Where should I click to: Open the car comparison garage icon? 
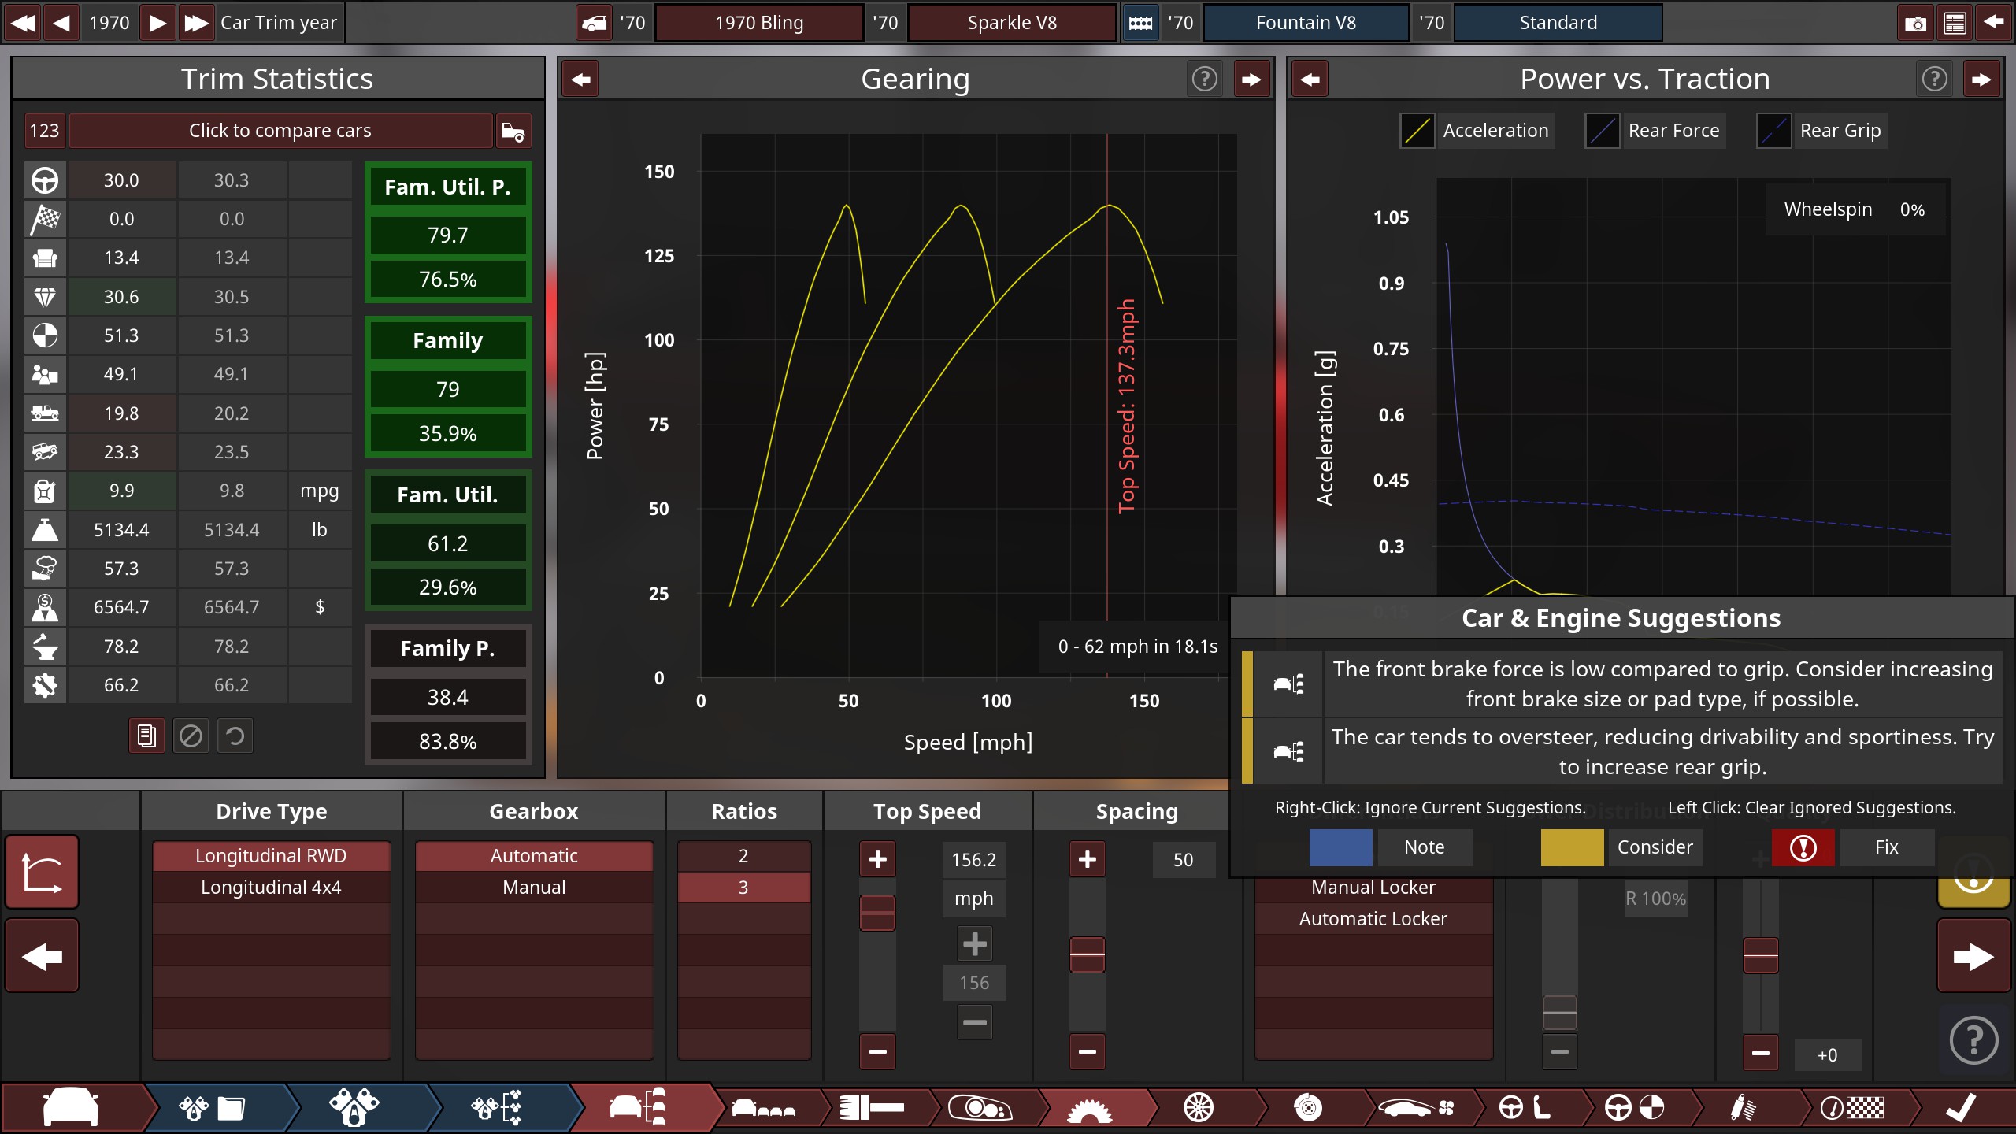click(x=513, y=131)
